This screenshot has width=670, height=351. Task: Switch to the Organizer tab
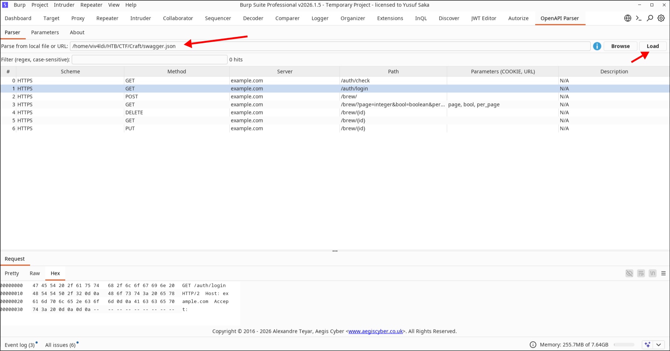pos(353,18)
